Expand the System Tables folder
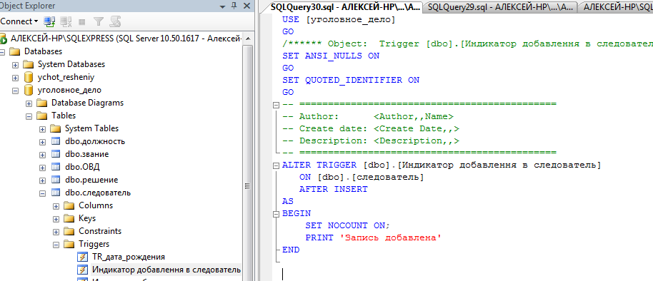This screenshot has width=653, height=281. coord(42,129)
